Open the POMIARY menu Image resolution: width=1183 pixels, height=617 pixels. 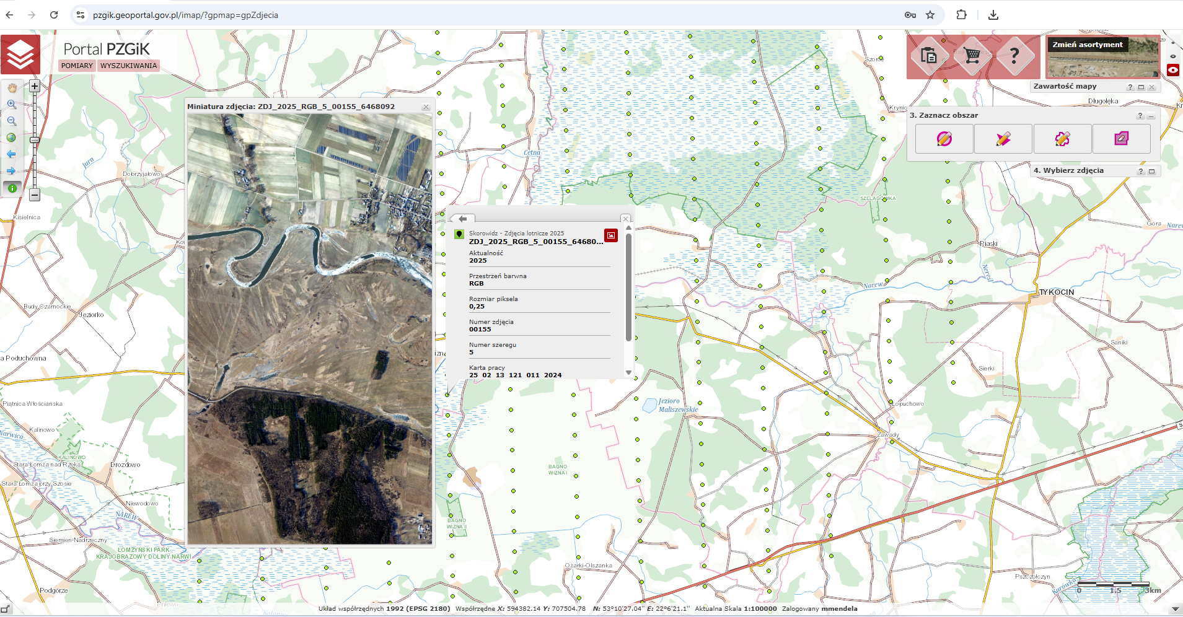pos(77,66)
